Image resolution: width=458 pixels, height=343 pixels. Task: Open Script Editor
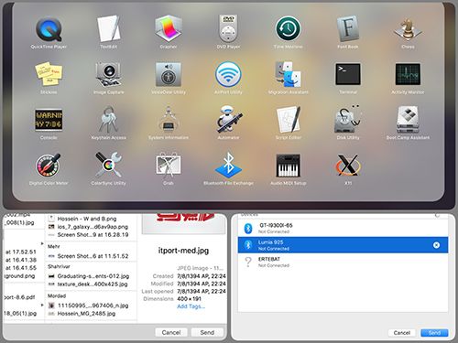(x=288, y=120)
